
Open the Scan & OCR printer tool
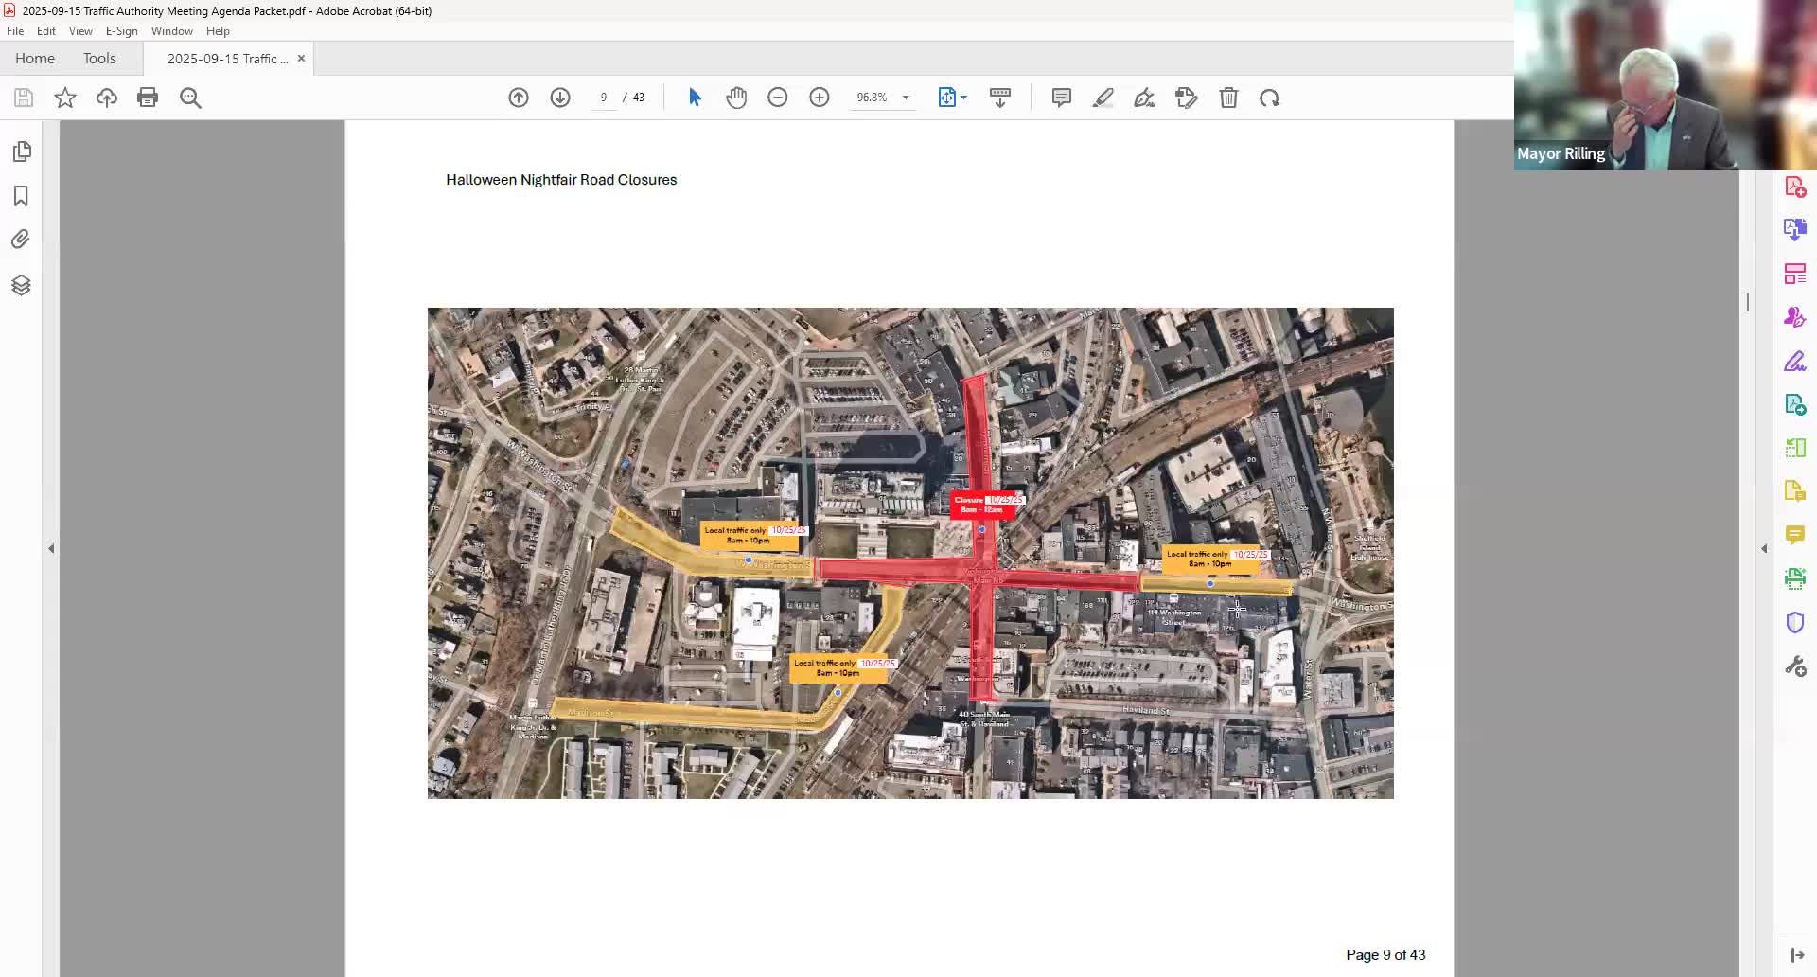coord(1795,578)
